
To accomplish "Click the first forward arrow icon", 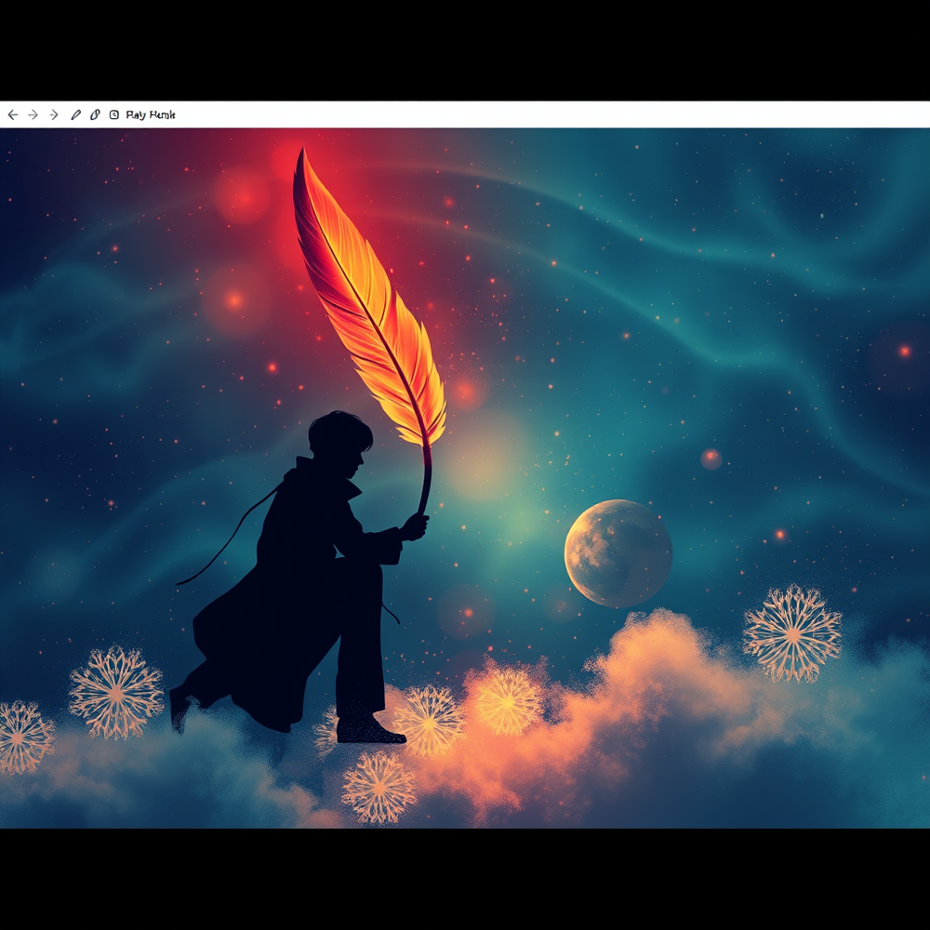I will (33, 114).
